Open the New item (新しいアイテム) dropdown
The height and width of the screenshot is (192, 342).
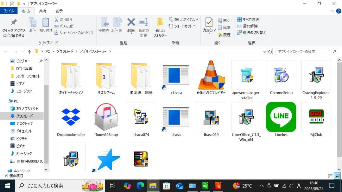(x=183, y=20)
